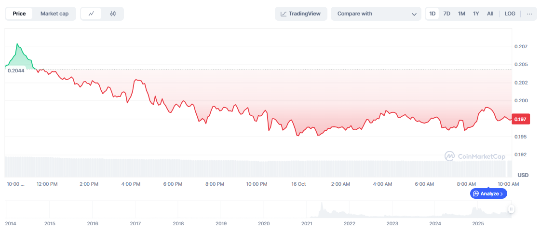Select the 1M time range
Screen dimensions: 541x233
click(461, 14)
